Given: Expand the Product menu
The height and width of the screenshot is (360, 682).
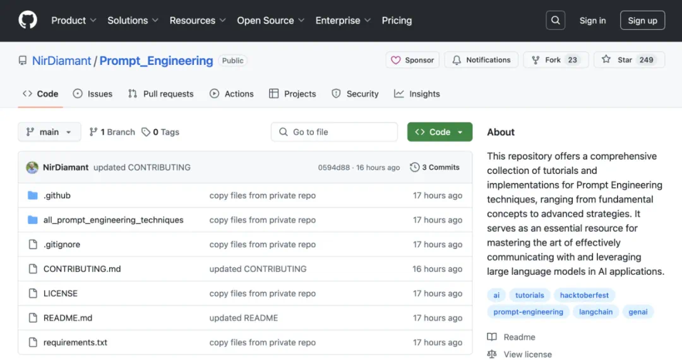Looking at the screenshot, I should click(x=74, y=20).
